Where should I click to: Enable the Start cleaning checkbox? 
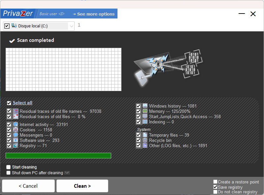[x=9, y=167]
